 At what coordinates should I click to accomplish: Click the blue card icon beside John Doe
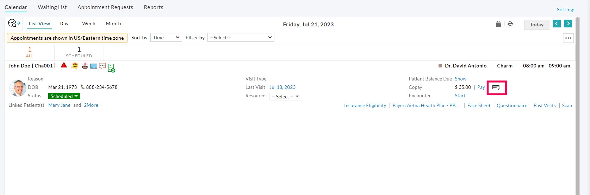(94, 66)
